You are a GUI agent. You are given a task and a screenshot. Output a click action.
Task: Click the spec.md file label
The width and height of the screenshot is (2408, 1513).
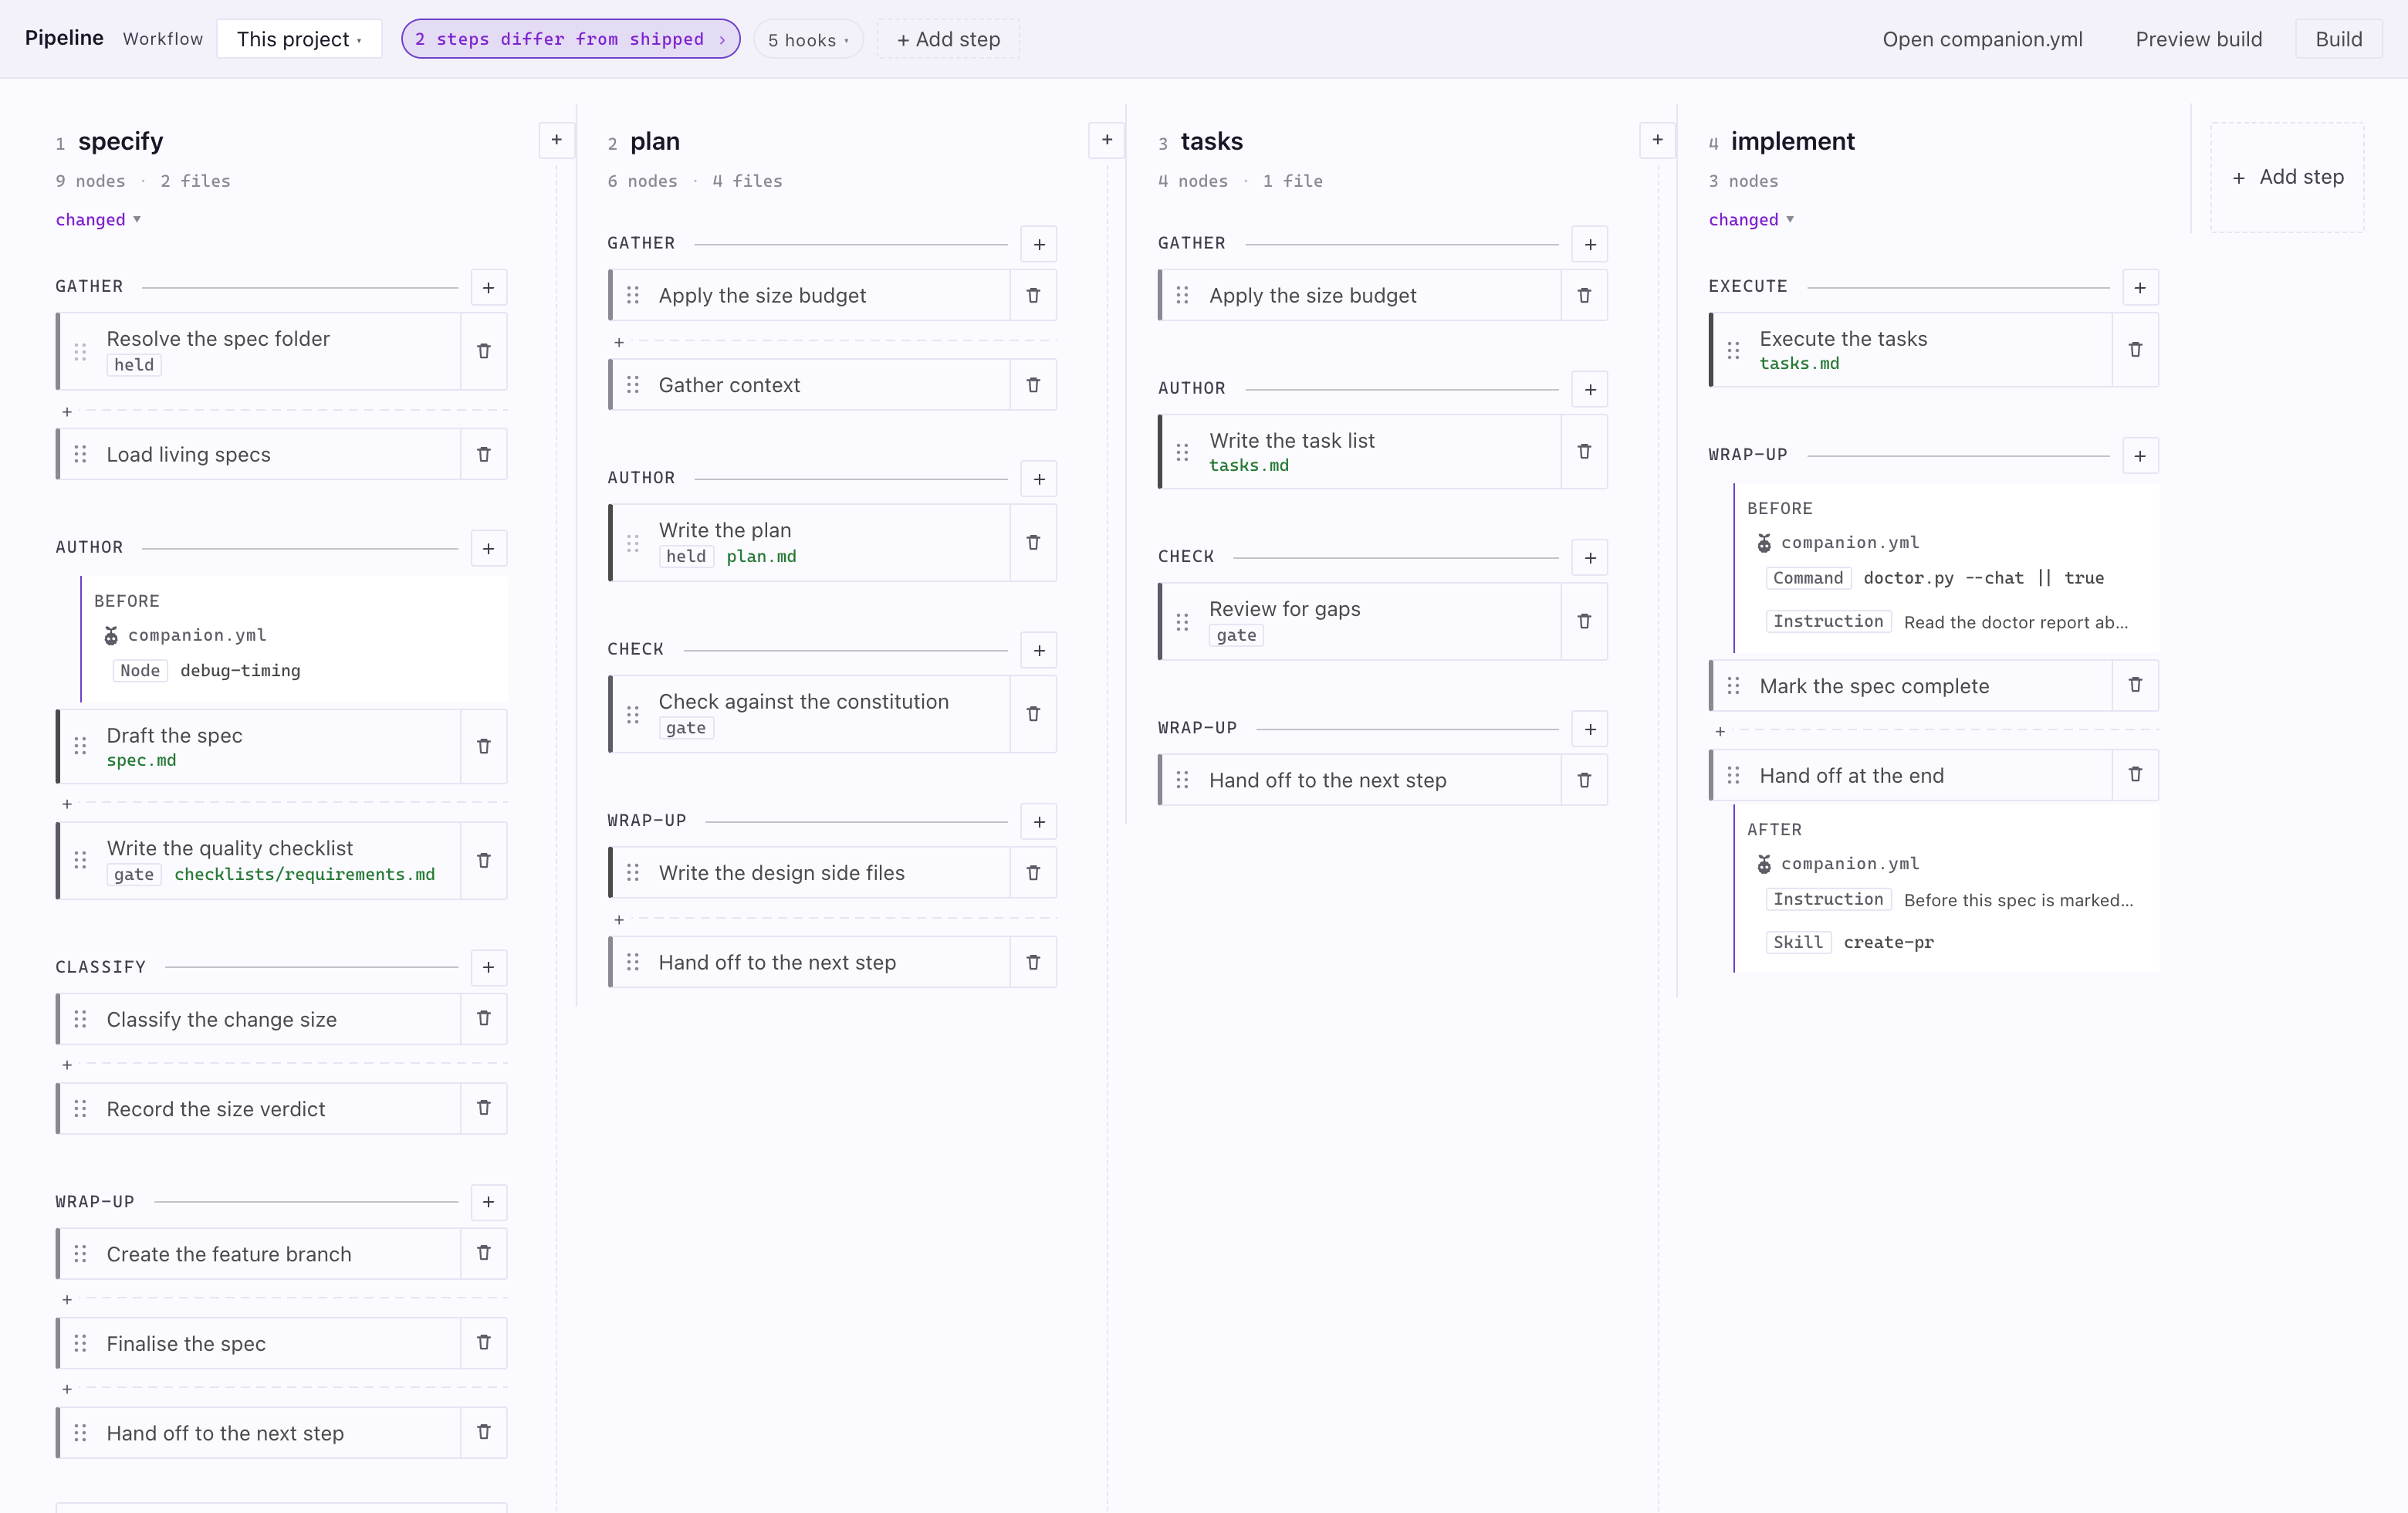pyautogui.click(x=141, y=760)
